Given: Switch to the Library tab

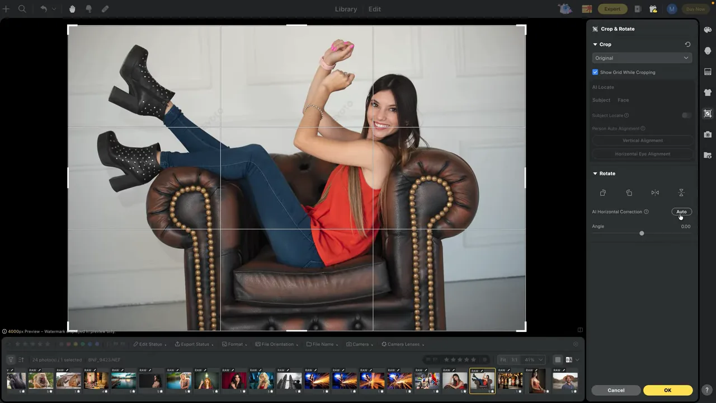Looking at the screenshot, I should [x=346, y=9].
